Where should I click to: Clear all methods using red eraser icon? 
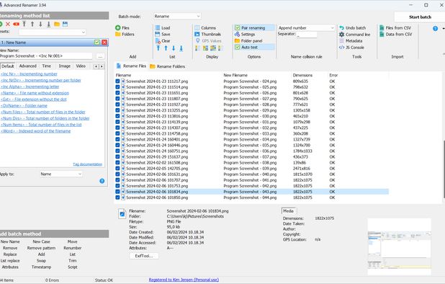16,24
